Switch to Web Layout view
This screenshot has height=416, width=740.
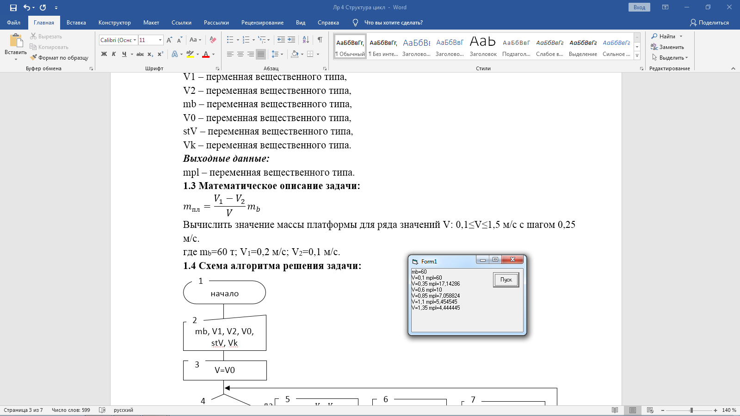[x=650, y=410]
